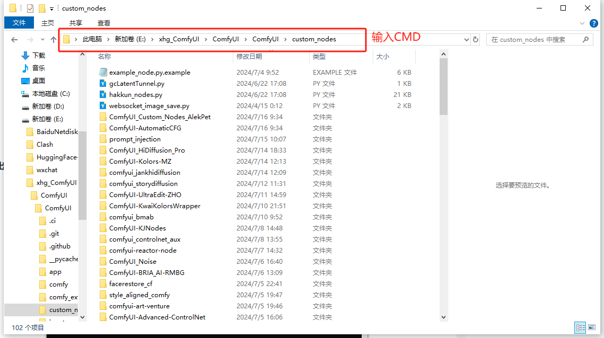Select 新加卷 (D:) drive in navigation pane
Viewport: 604px width, 338px height.
[48, 106]
